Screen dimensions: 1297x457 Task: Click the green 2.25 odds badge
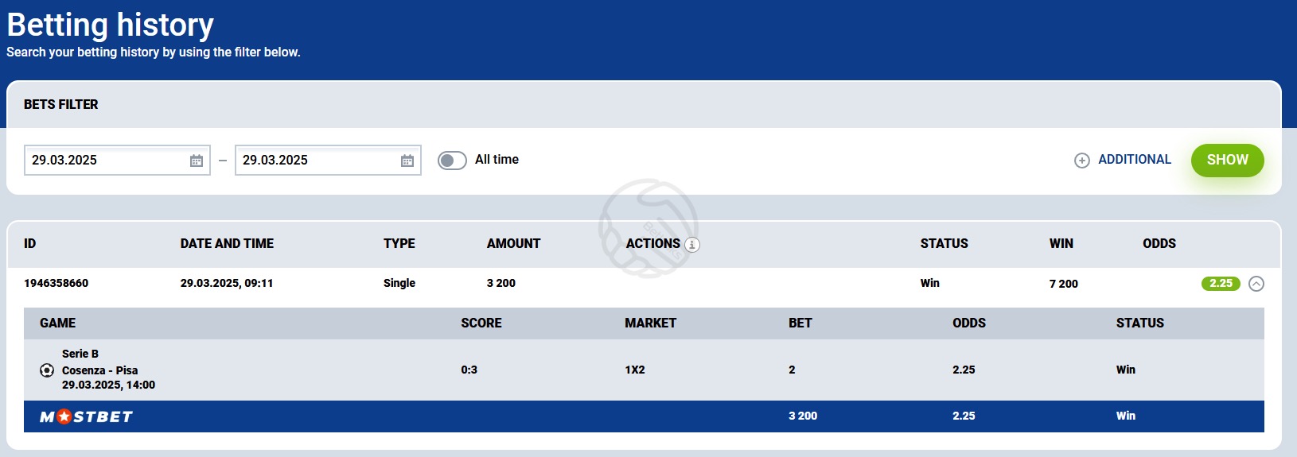click(1221, 284)
